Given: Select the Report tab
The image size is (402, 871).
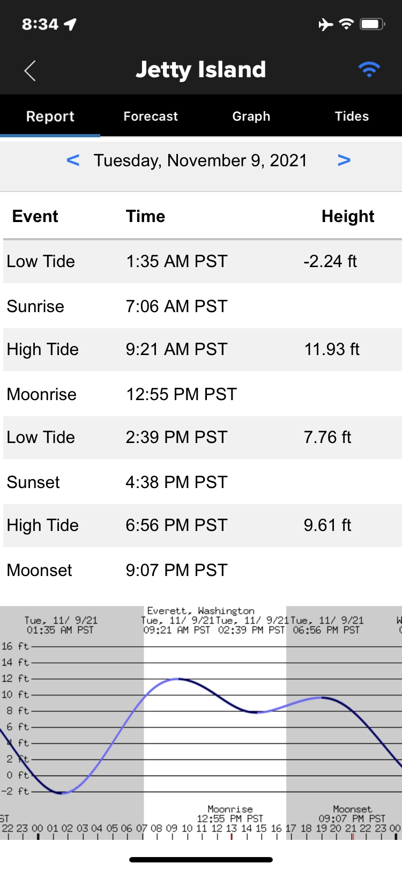Looking at the screenshot, I should pos(50,116).
